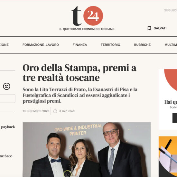Click the Seguici link in header
177x177 pixels.
coord(171,10)
